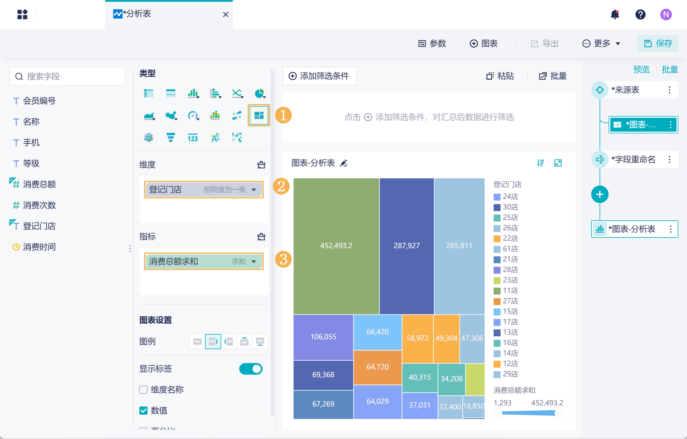
Task: Select the scatter plot chart icon
Action: coord(237,116)
